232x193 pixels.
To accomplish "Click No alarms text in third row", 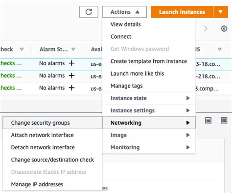I will tap(52, 88).
